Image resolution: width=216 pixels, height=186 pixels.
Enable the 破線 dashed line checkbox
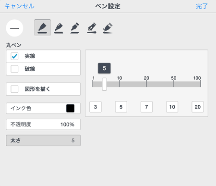14,69
